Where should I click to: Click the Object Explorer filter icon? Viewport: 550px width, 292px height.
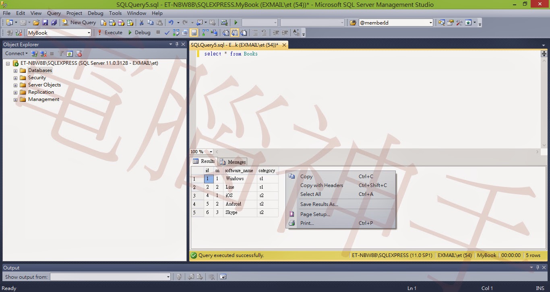click(x=61, y=53)
